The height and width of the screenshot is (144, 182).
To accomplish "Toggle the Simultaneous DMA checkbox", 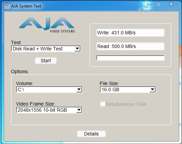I will (103, 104).
